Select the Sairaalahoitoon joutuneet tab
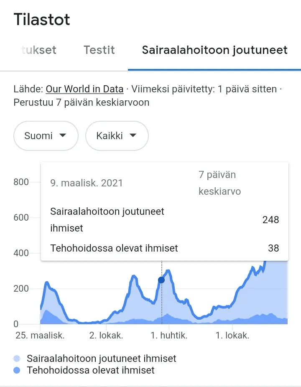This screenshot has width=301, height=387. coord(214,50)
